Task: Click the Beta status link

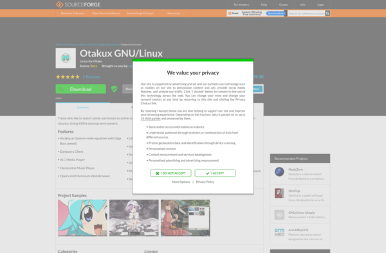Action: [x=94, y=66]
